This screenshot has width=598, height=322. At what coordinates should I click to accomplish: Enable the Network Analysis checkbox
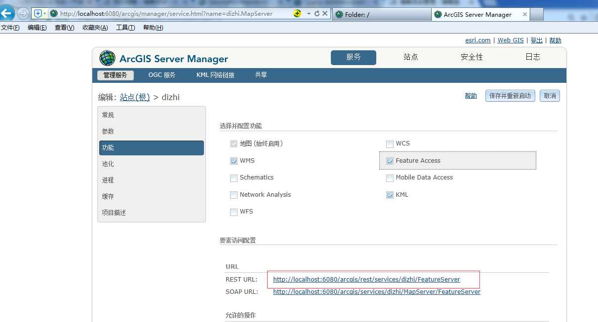coord(234,195)
